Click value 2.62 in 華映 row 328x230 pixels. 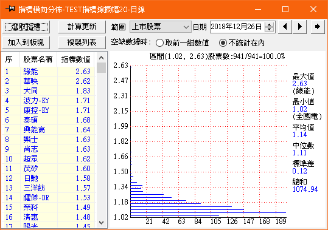tap(83, 81)
